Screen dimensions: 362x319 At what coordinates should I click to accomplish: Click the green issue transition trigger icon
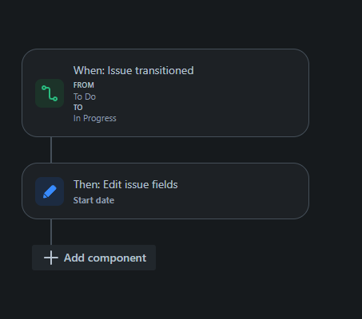point(50,93)
